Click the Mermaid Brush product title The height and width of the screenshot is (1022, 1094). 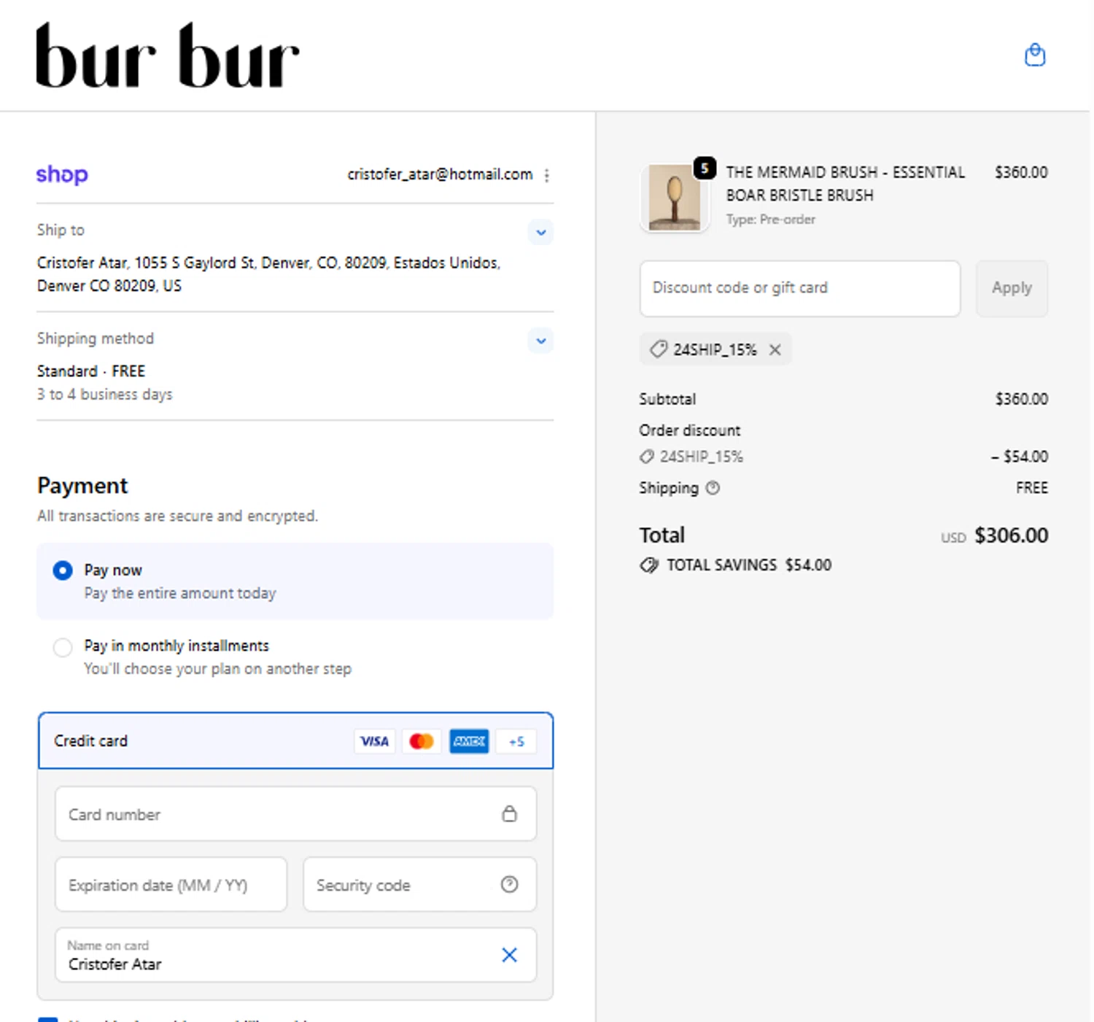845,184
